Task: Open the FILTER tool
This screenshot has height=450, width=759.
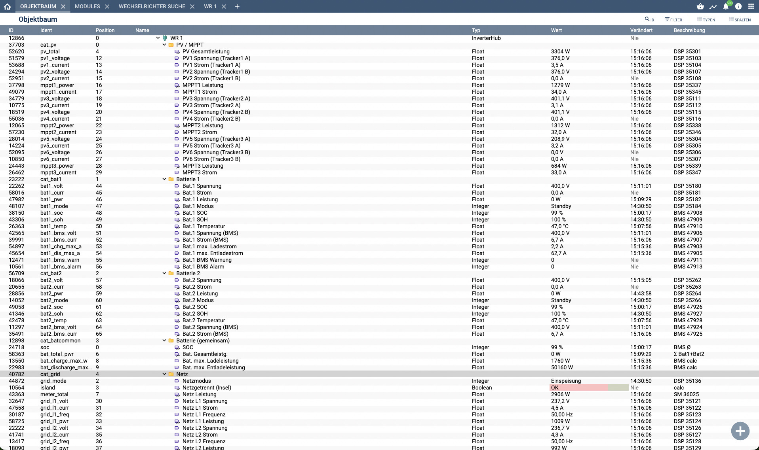Action: tap(673, 19)
